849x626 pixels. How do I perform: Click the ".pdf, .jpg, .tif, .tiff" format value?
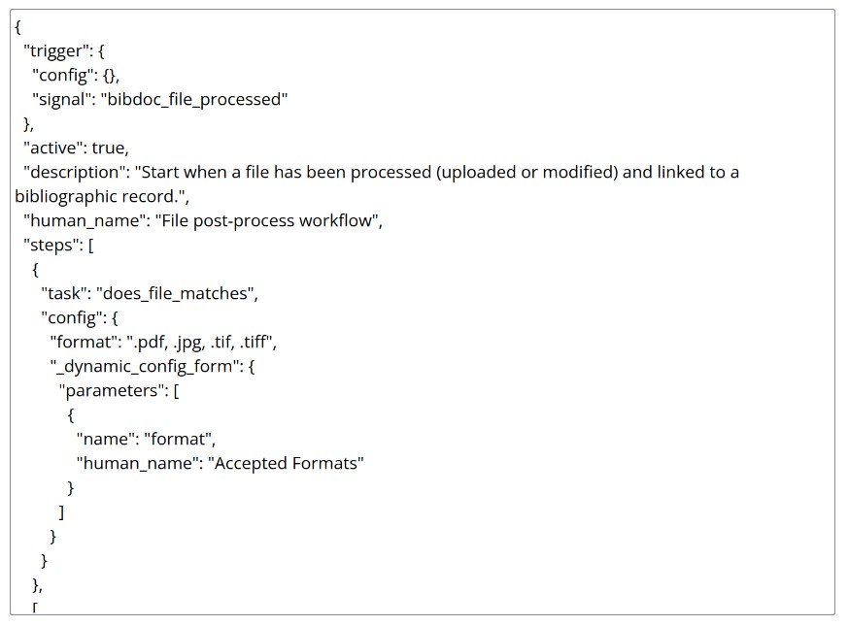pyautogui.click(x=201, y=342)
